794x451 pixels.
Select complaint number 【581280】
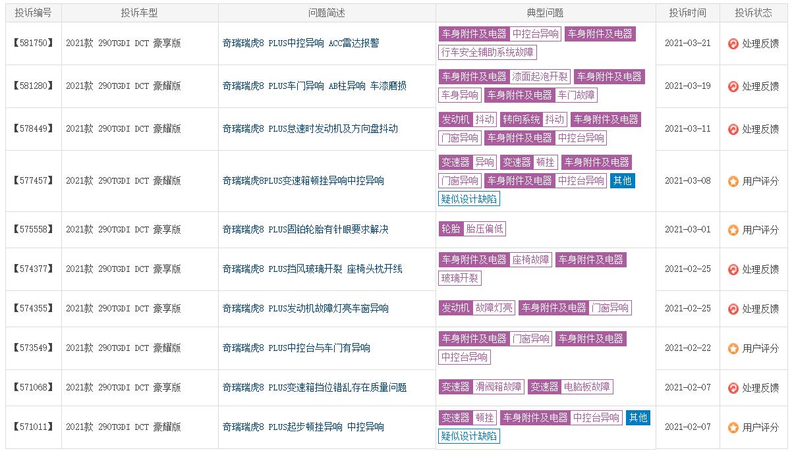[x=33, y=86]
